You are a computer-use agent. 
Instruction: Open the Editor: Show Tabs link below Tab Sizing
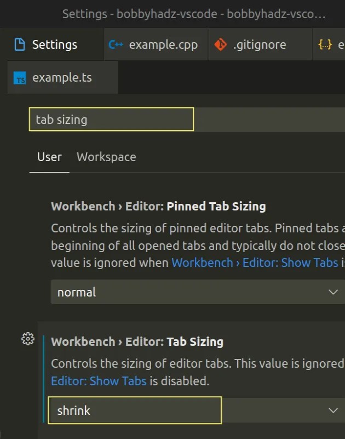point(99,381)
